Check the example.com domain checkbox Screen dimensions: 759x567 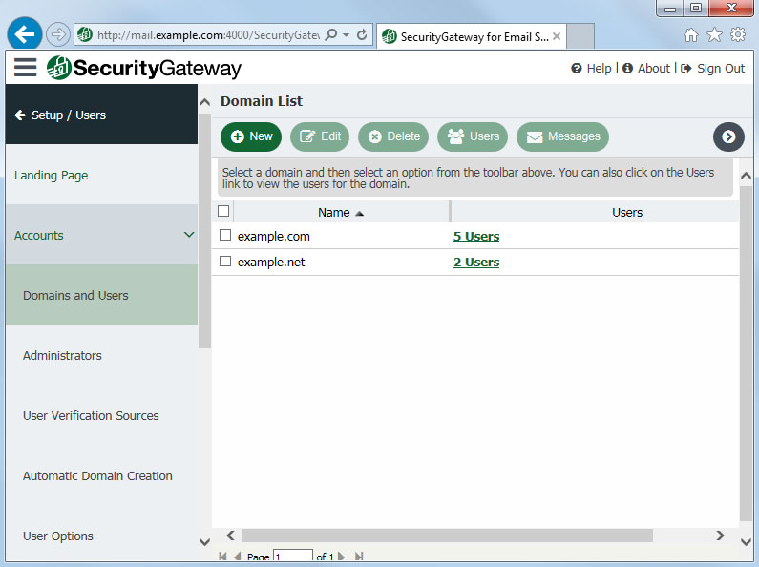[225, 235]
